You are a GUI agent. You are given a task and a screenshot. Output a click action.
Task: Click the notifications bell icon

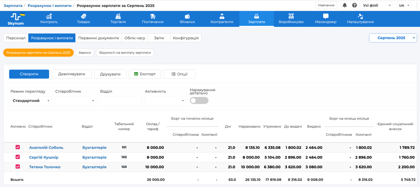345,5
